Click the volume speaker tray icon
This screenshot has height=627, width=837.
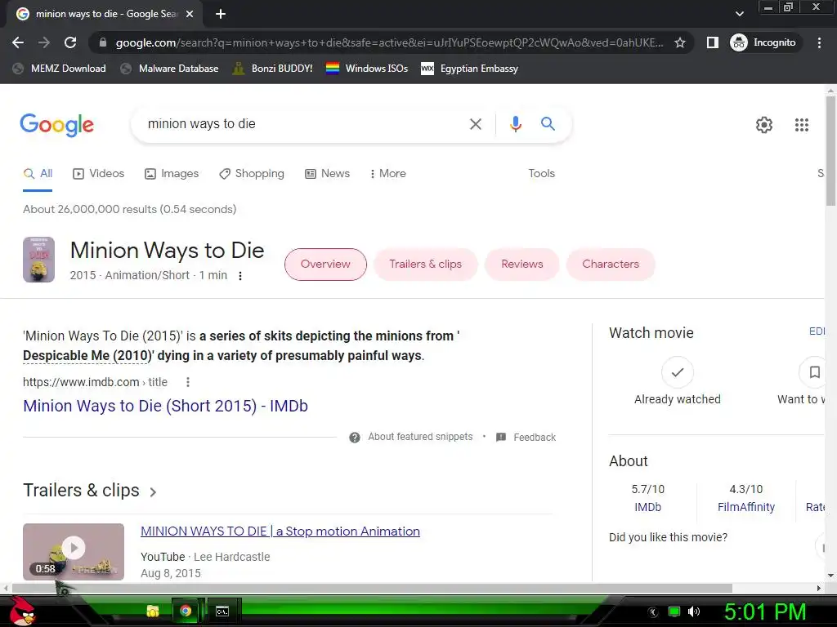click(x=694, y=612)
